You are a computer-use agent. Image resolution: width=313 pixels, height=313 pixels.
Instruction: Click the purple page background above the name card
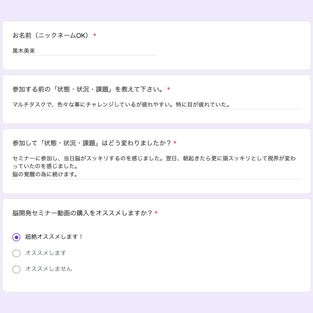point(156,10)
